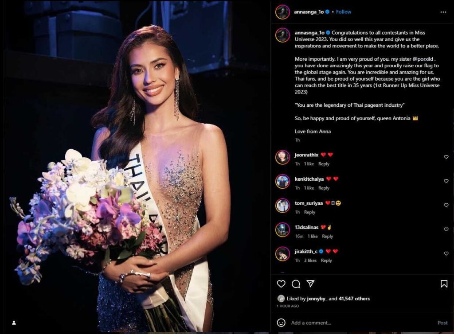454x334 pixels.
Task: Like jirakitth_c's comment heart
Action: [x=446, y=253]
